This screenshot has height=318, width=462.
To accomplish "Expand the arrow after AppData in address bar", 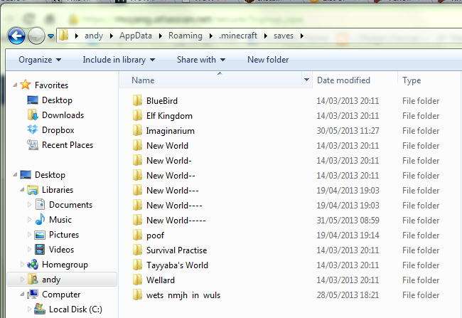I will pos(161,36).
